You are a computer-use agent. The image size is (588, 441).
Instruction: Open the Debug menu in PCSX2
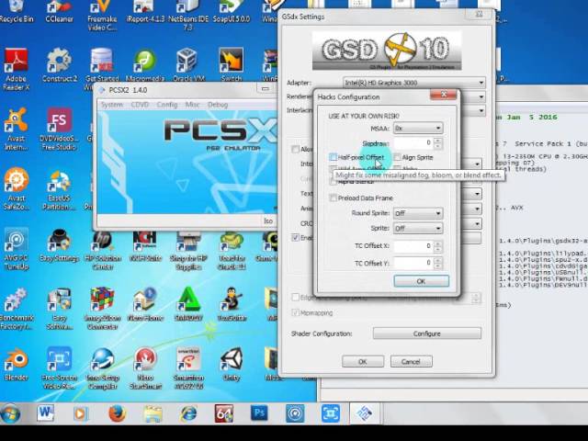coord(218,105)
